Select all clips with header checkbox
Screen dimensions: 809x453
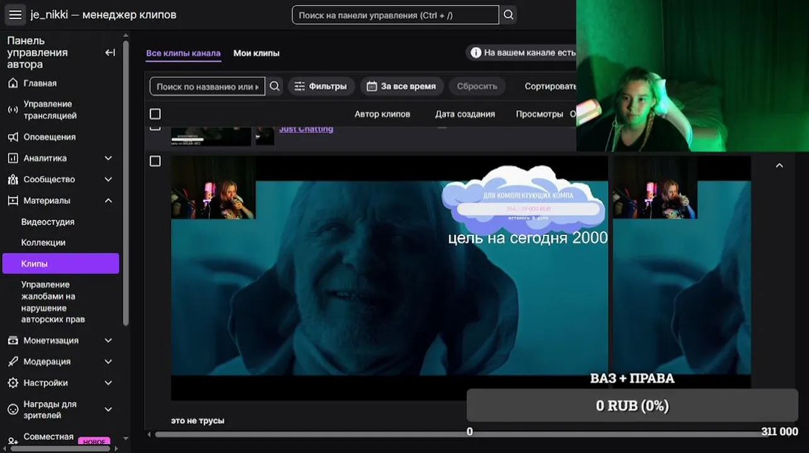pos(155,114)
